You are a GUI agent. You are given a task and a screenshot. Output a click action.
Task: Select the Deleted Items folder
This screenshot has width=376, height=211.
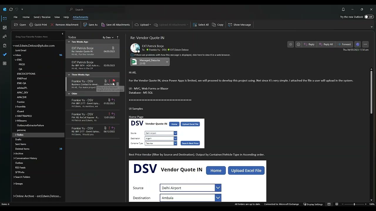pyautogui.click(x=22, y=149)
